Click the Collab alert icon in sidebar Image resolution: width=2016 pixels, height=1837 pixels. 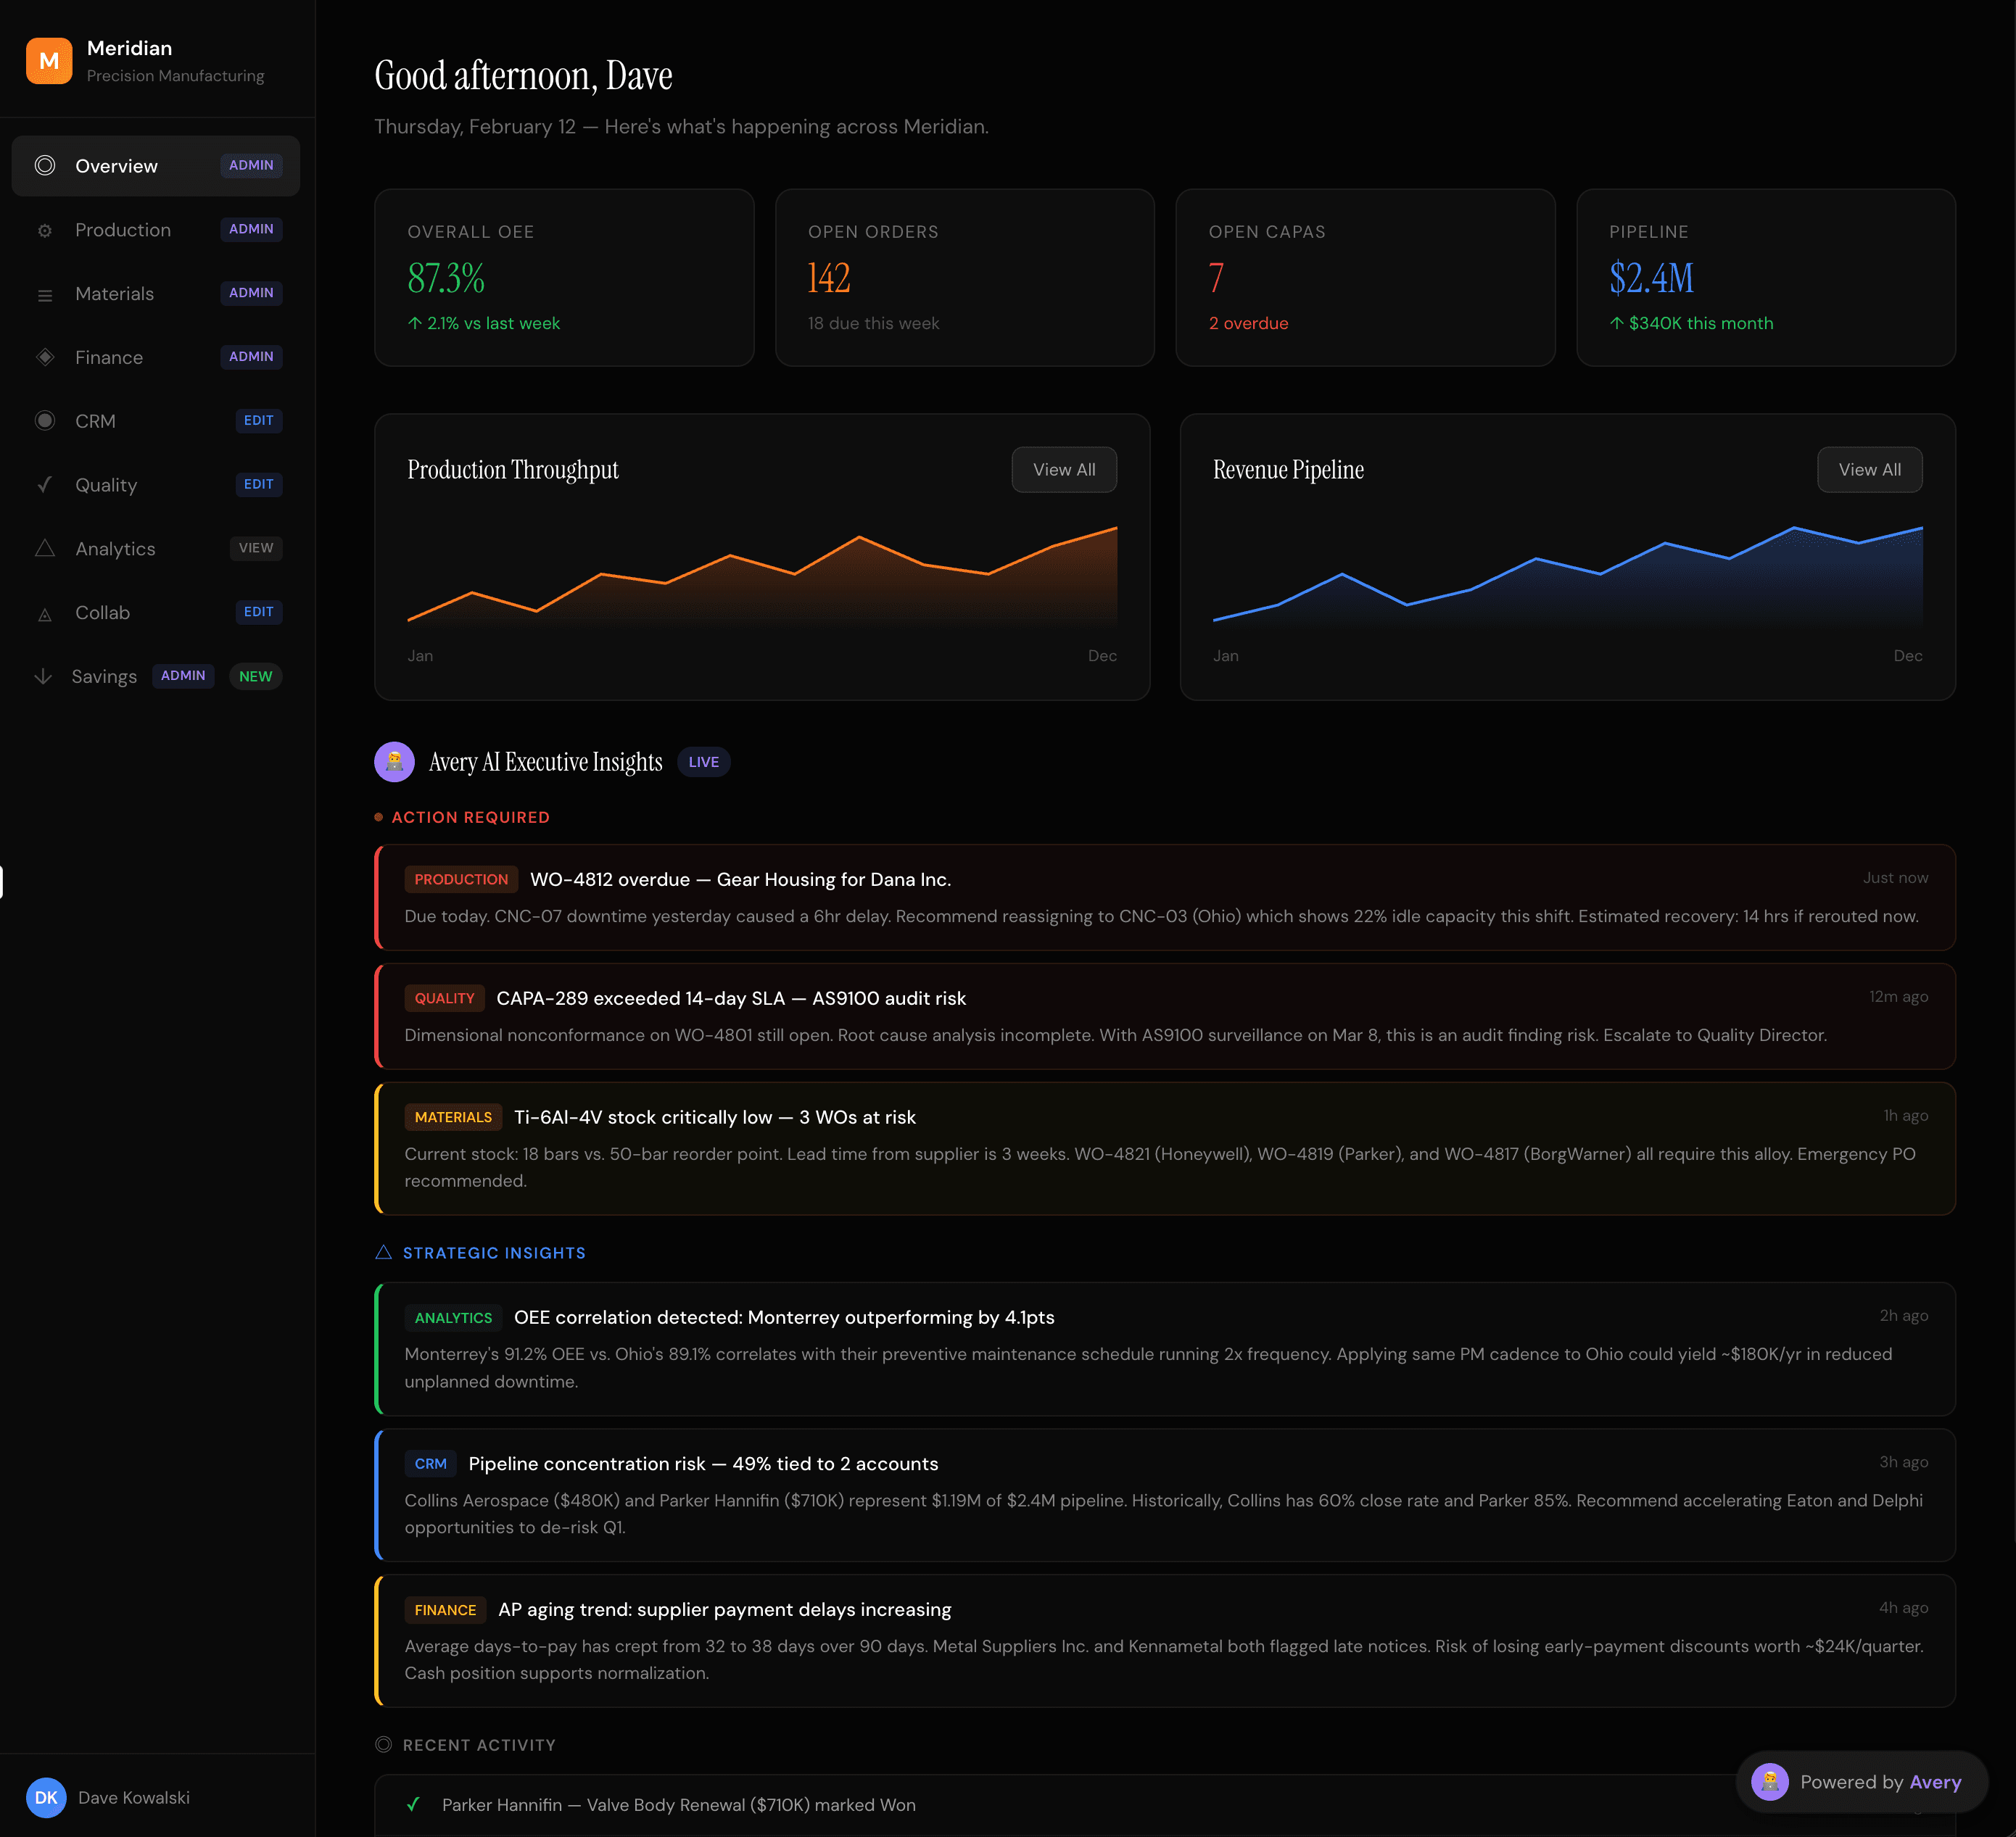click(45, 612)
